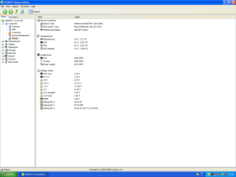Expand the Multimedia tree node
236x177 pixels.
click(x=3, y=47)
